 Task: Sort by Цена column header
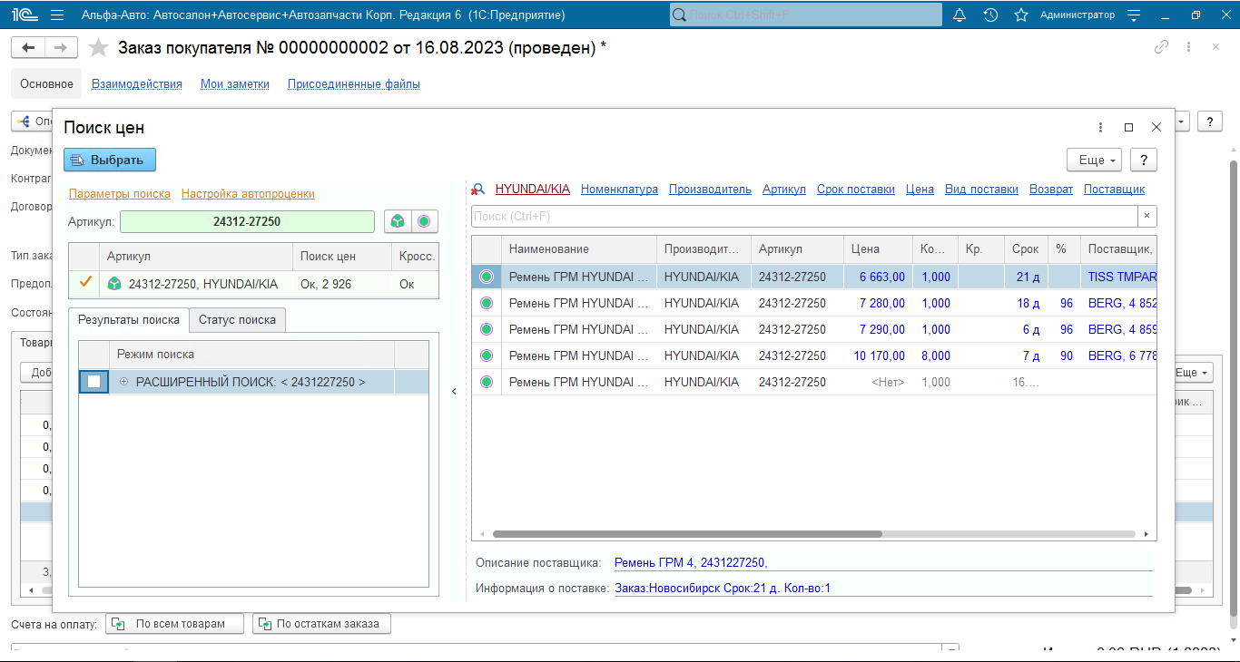878,248
